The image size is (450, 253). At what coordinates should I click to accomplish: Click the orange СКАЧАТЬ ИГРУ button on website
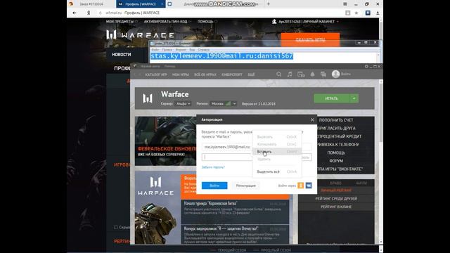(x=310, y=40)
